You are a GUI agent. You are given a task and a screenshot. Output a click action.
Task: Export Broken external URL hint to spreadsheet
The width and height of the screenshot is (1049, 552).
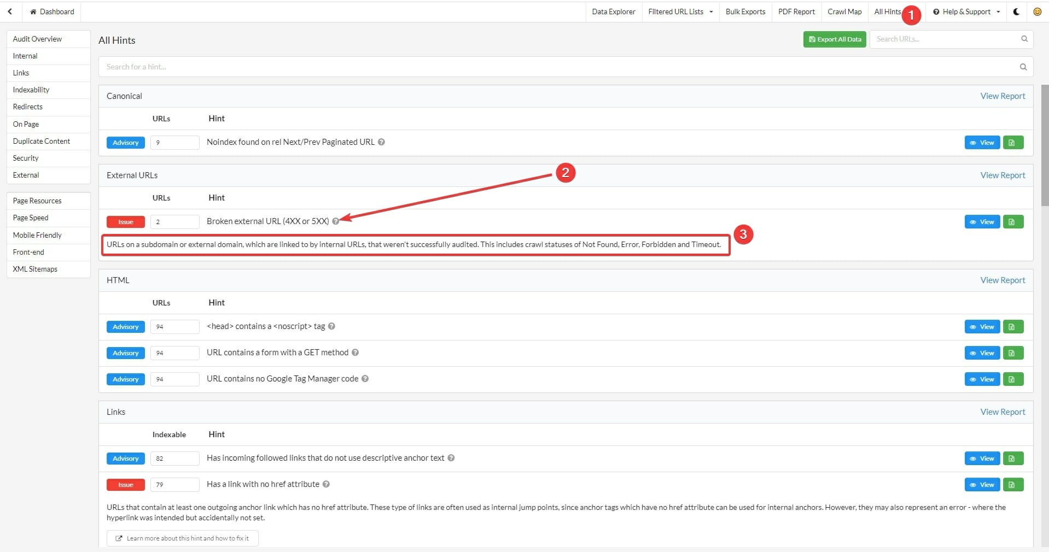[1012, 222]
